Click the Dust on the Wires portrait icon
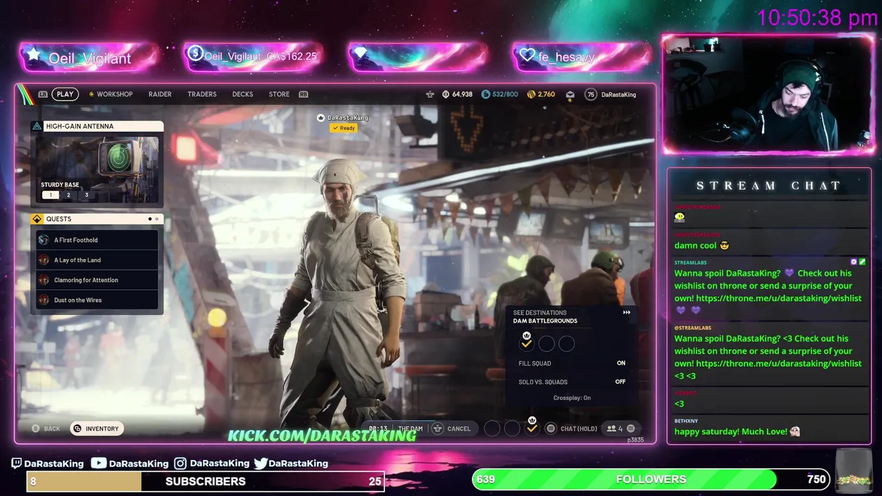This screenshot has height=496, width=882. 43,300
